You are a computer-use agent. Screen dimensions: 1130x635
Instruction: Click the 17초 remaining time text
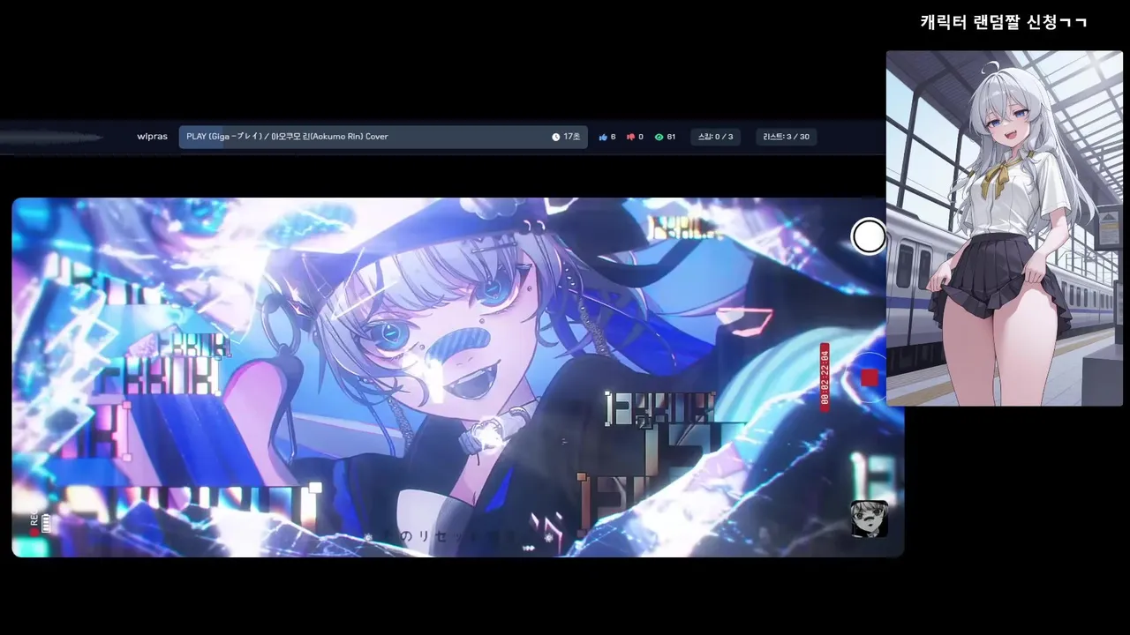point(572,137)
